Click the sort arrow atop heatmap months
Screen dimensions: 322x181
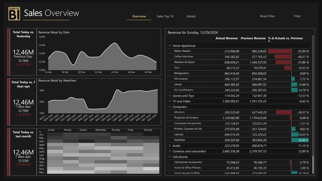[x=40, y=131]
